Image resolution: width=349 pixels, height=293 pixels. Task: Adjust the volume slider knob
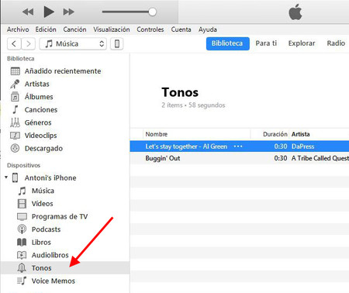pyautogui.click(x=152, y=12)
